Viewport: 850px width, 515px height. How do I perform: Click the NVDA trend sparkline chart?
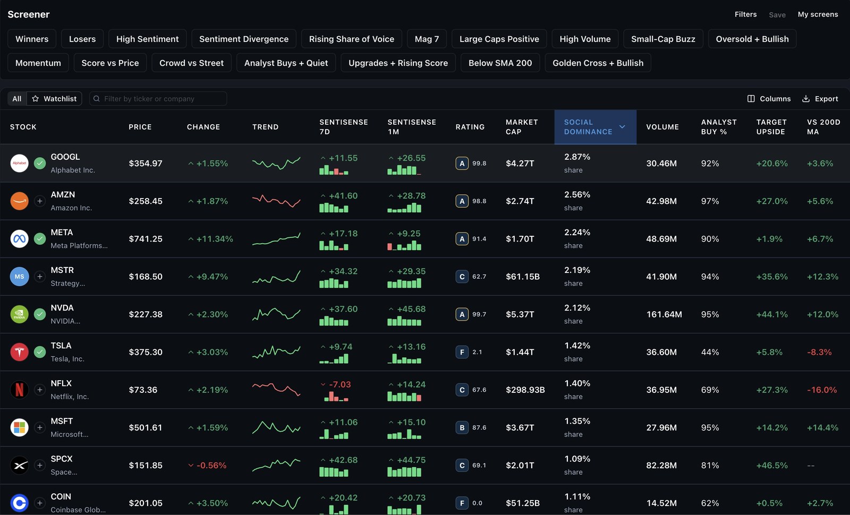(276, 314)
